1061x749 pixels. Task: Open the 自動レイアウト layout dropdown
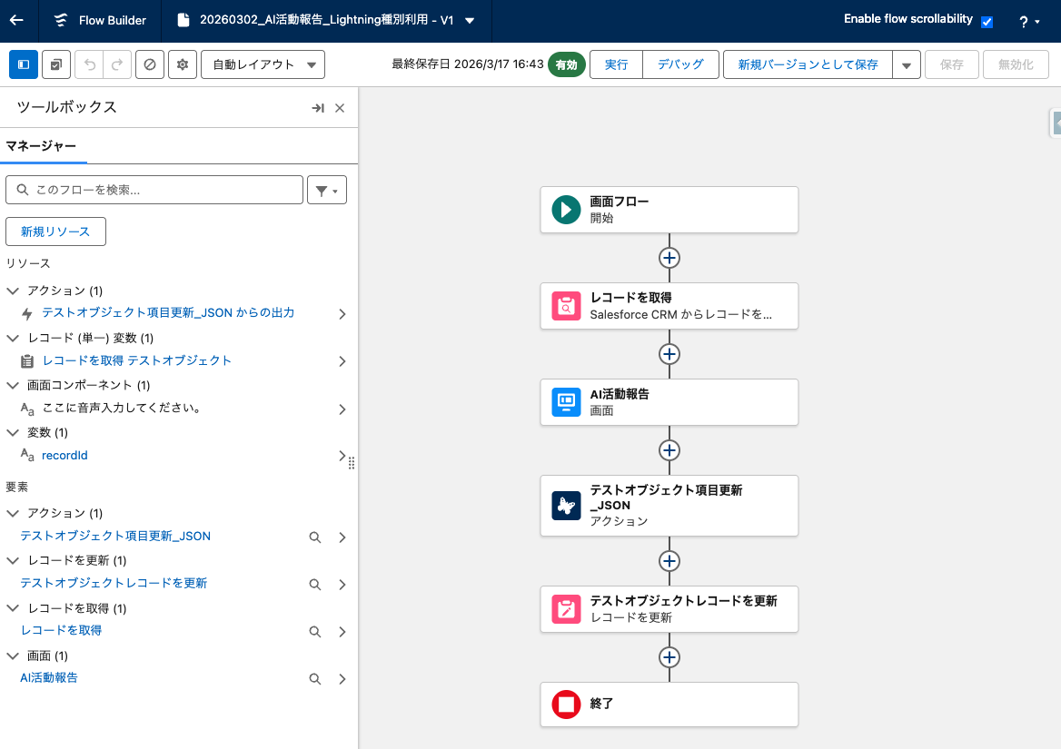click(x=263, y=64)
